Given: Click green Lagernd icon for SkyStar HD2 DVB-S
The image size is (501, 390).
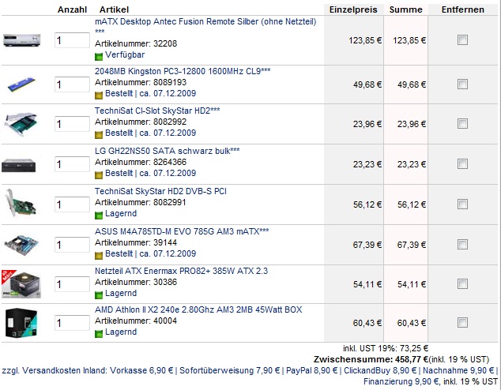Looking at the screenshot, I should click(99, 216).
